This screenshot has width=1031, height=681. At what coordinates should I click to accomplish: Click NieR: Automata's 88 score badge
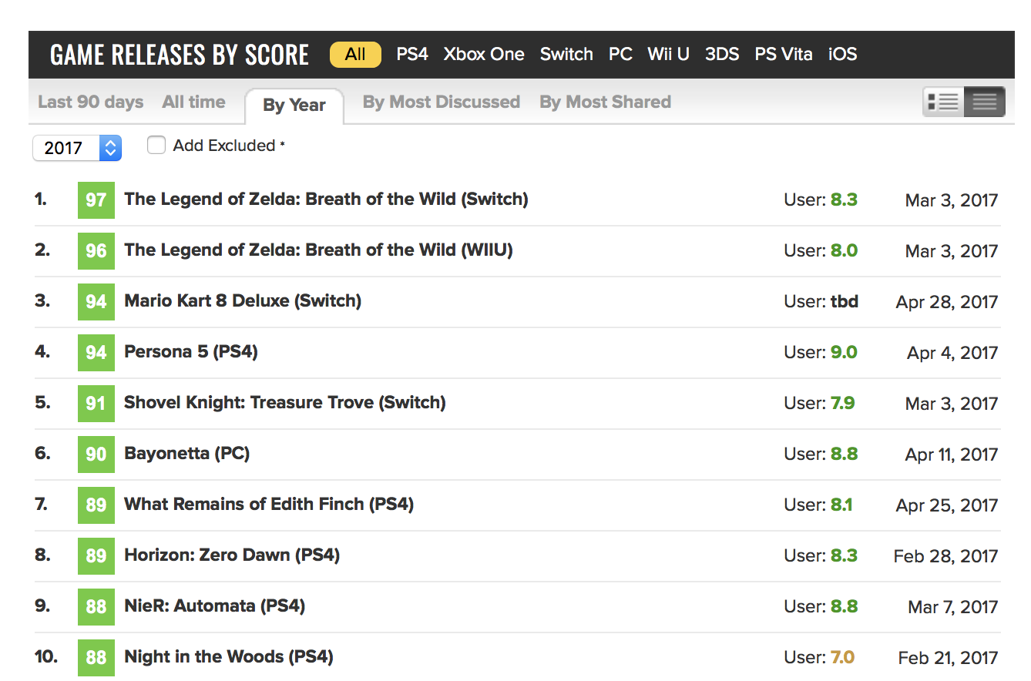click(x=96, y=607)
